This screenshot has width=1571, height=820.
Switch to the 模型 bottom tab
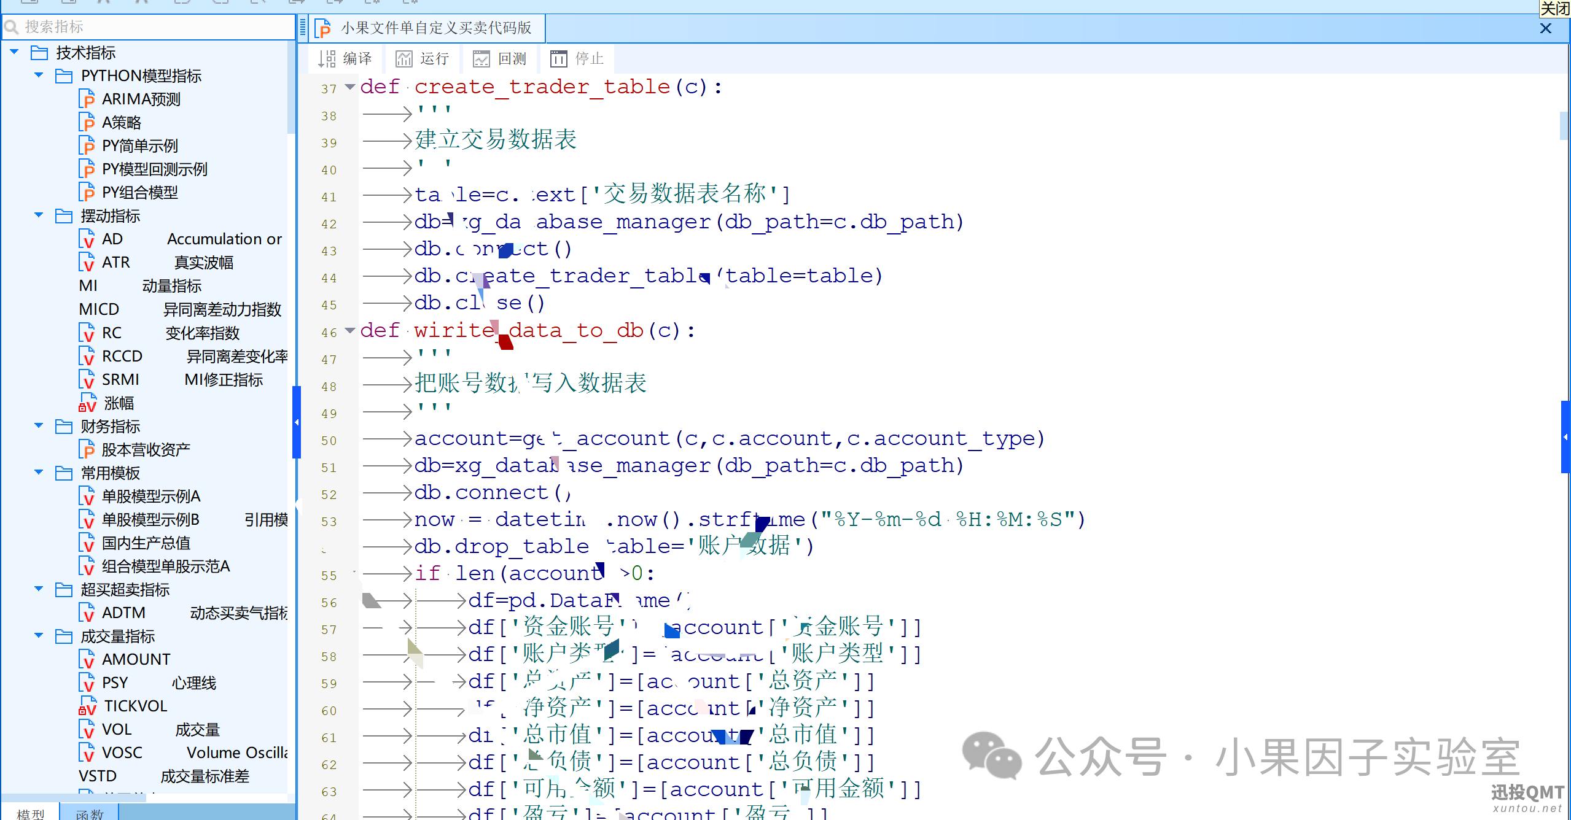(x=30, y=813)
